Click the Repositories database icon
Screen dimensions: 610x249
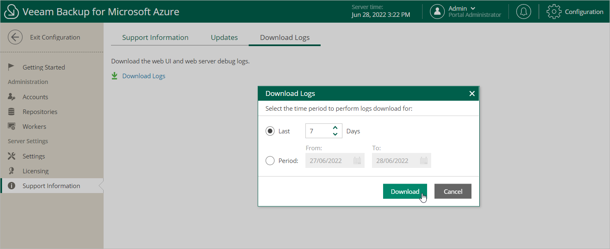point(12,112)
